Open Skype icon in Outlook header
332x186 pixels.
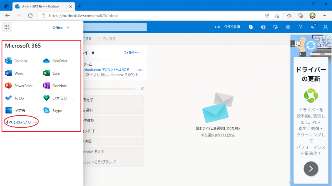[251, 27]
